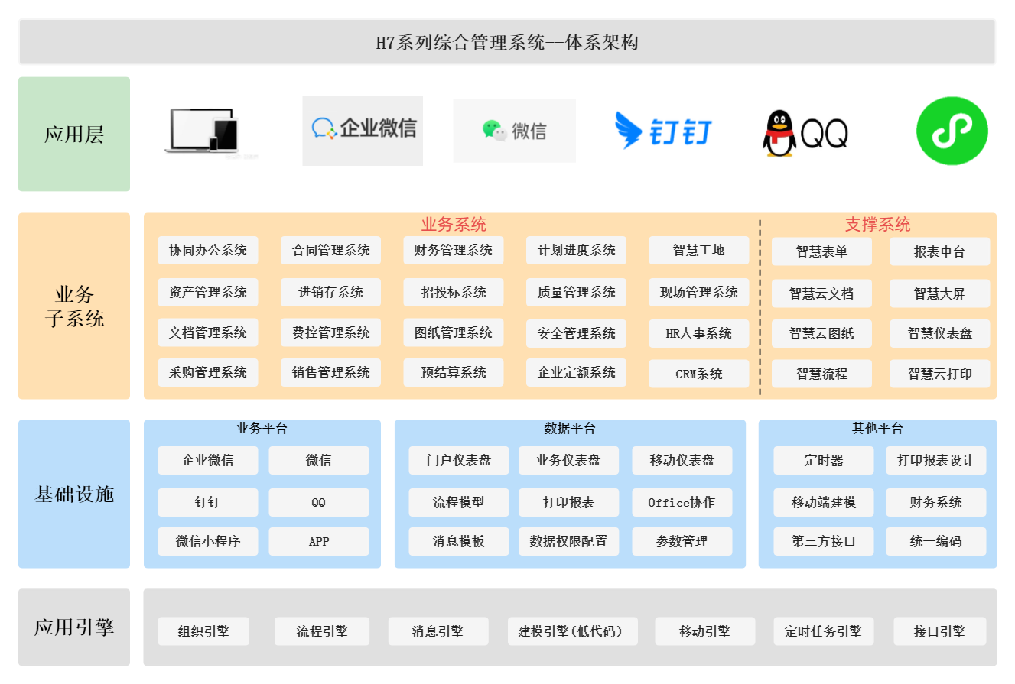Choose 企业定额系统 box
The image size is (1015, 684).
coord(577,373)
